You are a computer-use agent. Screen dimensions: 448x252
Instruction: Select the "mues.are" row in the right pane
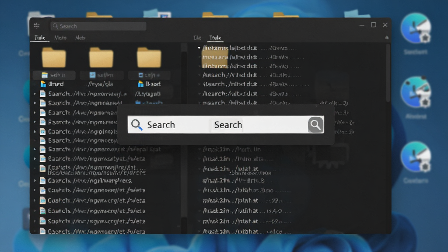click(x=253, y=57)
